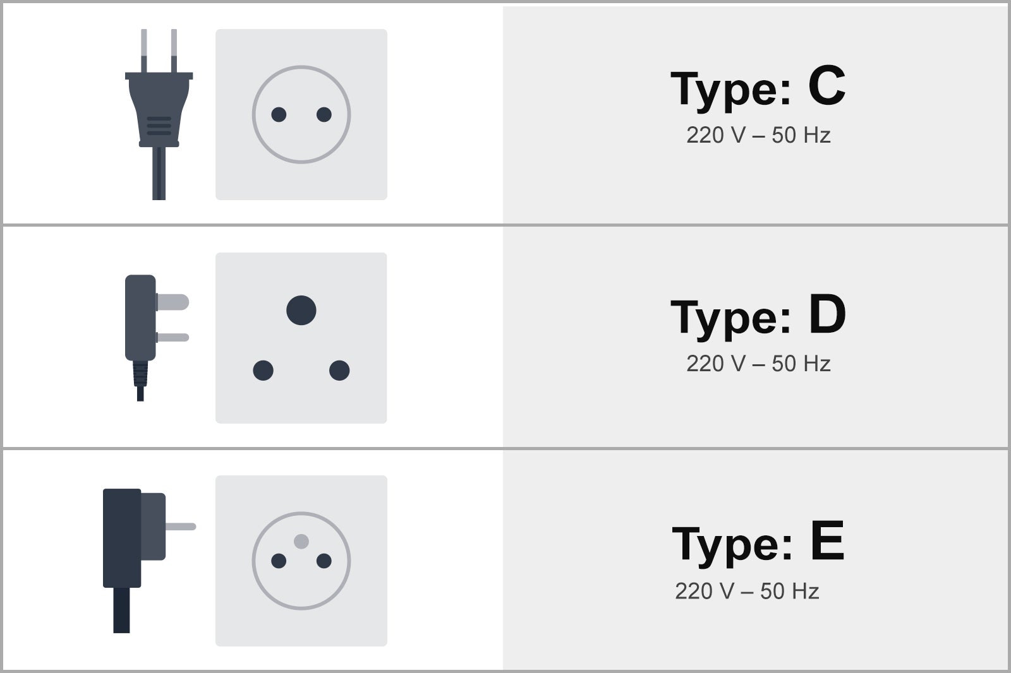1011x673 pixels.
Task: Click the bottom-left hole of Type D socket
Action: [x=263, y=370]
